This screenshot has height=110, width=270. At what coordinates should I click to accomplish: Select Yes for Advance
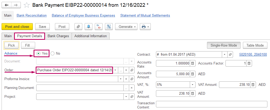pos(39,53)
